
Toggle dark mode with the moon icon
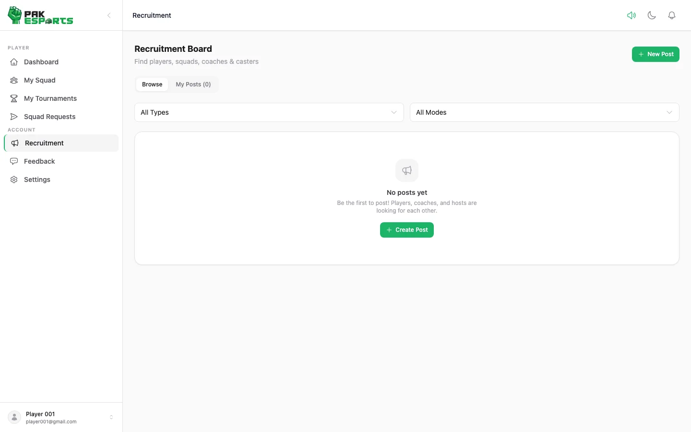[x=652, y=15]
